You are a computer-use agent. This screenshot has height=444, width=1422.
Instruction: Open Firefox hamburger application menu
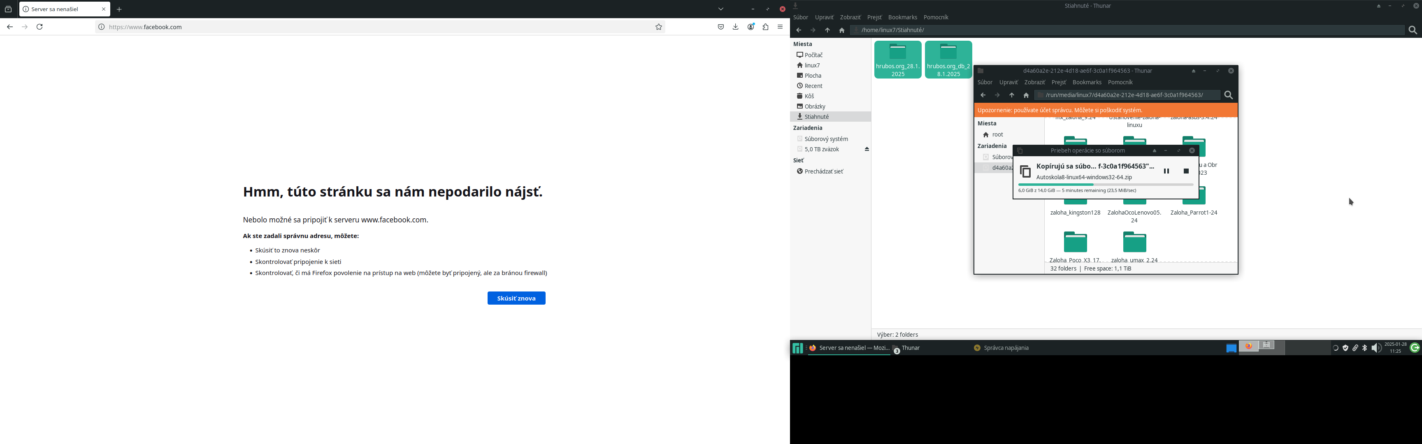780,27
